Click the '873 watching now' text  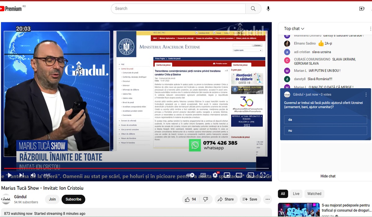(18, 214)
